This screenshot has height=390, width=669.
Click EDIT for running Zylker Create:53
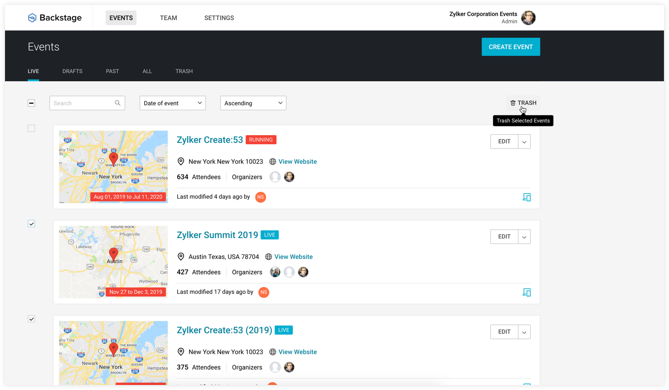tap(504, 141)
